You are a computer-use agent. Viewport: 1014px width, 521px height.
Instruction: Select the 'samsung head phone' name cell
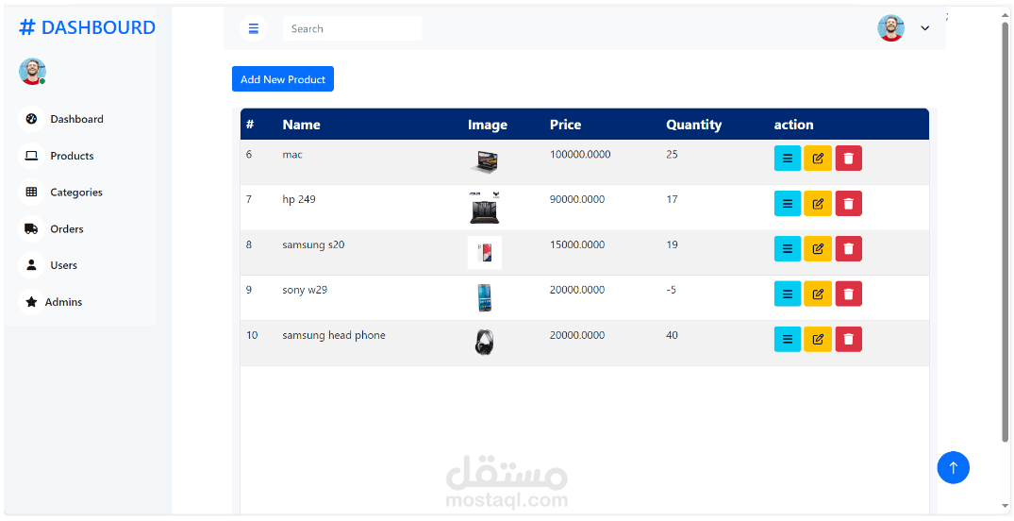coord(334,335)
